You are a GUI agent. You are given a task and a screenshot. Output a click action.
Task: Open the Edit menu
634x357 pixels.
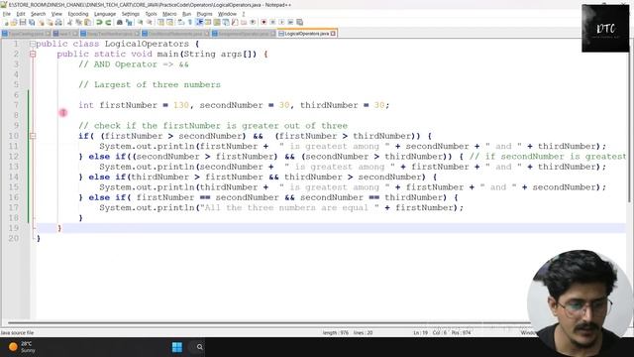[x=21, y=14]
